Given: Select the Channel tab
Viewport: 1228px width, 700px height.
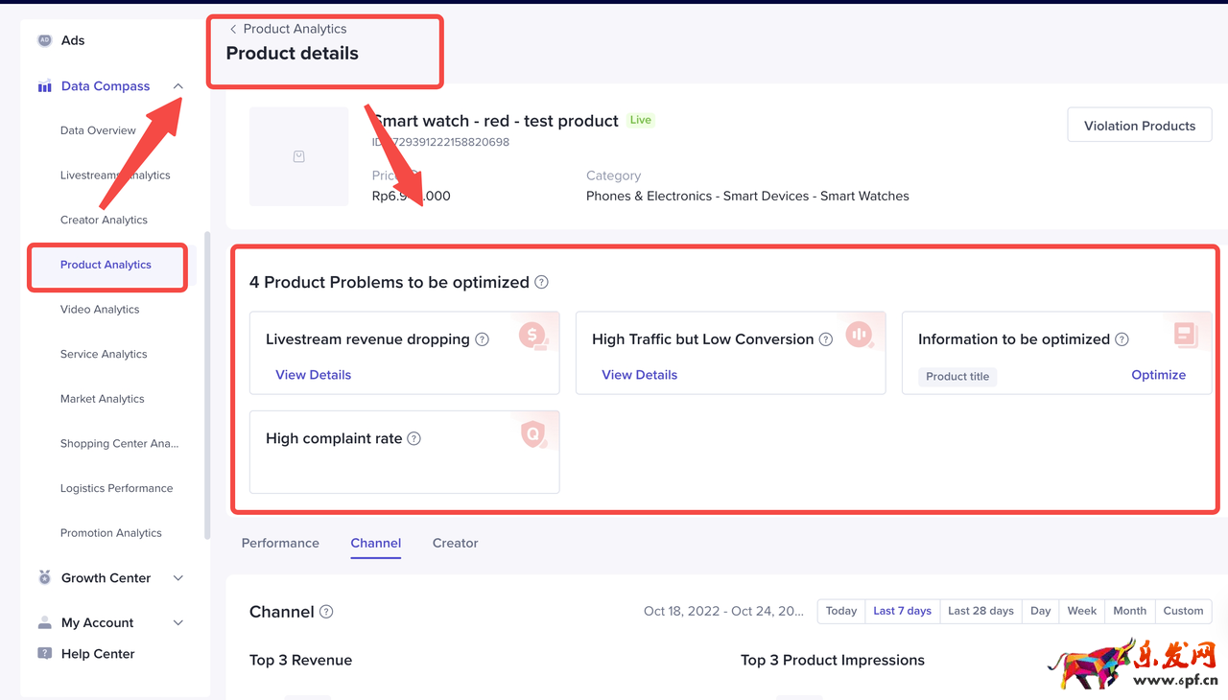Looking at the screenshot, I should coord(376,543).
